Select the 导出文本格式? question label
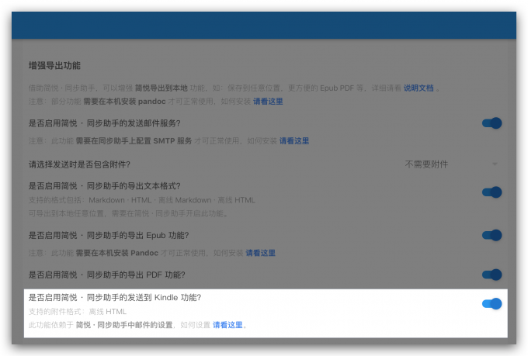528x356 pixels. (104, 186)
